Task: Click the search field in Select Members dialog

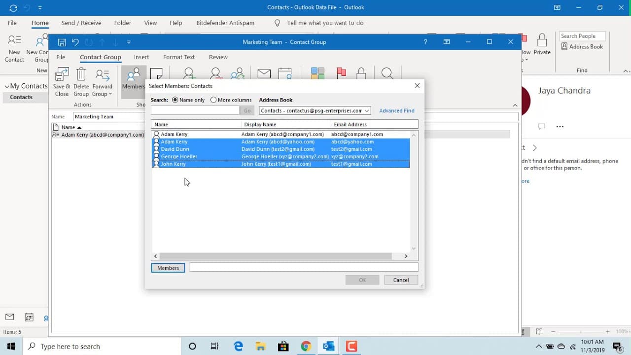Action: point(195,111)
